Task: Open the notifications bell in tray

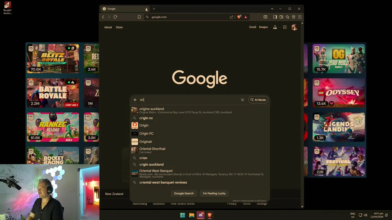Action: click(x=387, y=215)
